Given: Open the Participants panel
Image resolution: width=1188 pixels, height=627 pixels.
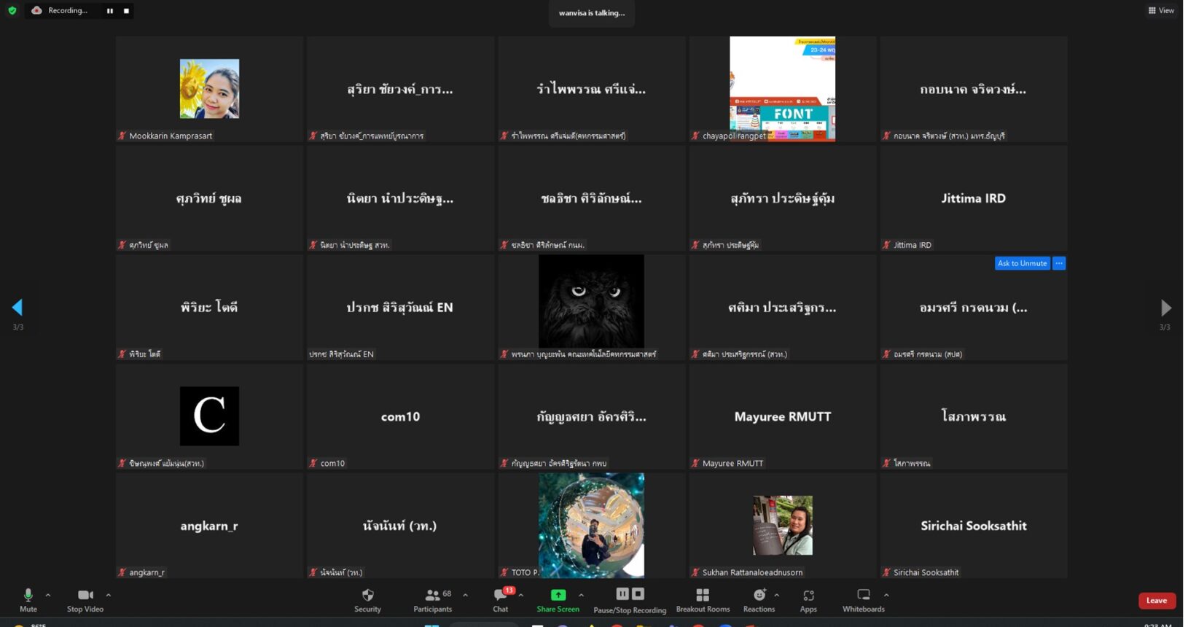Looking at the screenshot, I should [x=433, y=600].
